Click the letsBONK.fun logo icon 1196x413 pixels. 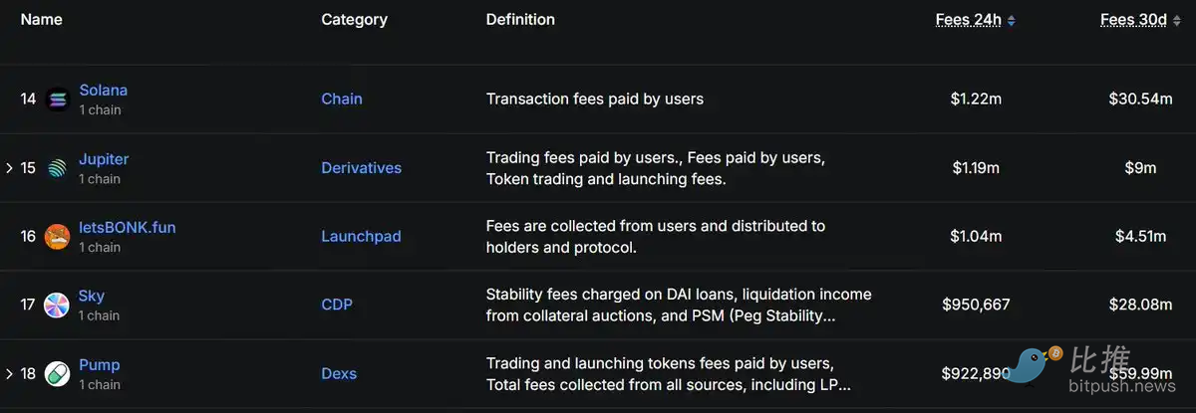[57, 237]
